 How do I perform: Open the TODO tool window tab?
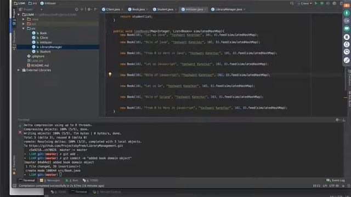(x=90, y=181)
